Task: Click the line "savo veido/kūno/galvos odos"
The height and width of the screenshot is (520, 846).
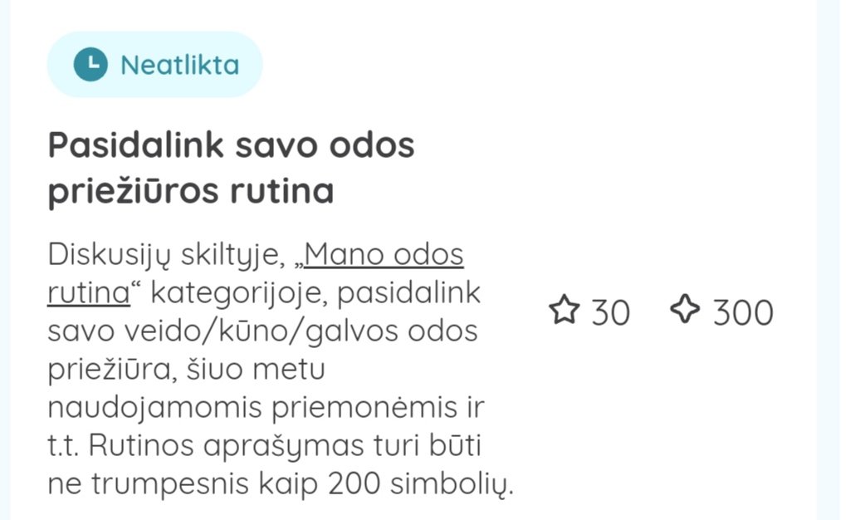Action: (262, 331)
